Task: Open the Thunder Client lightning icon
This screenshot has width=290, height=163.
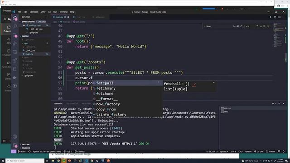Action: click(x=15, y=86)
